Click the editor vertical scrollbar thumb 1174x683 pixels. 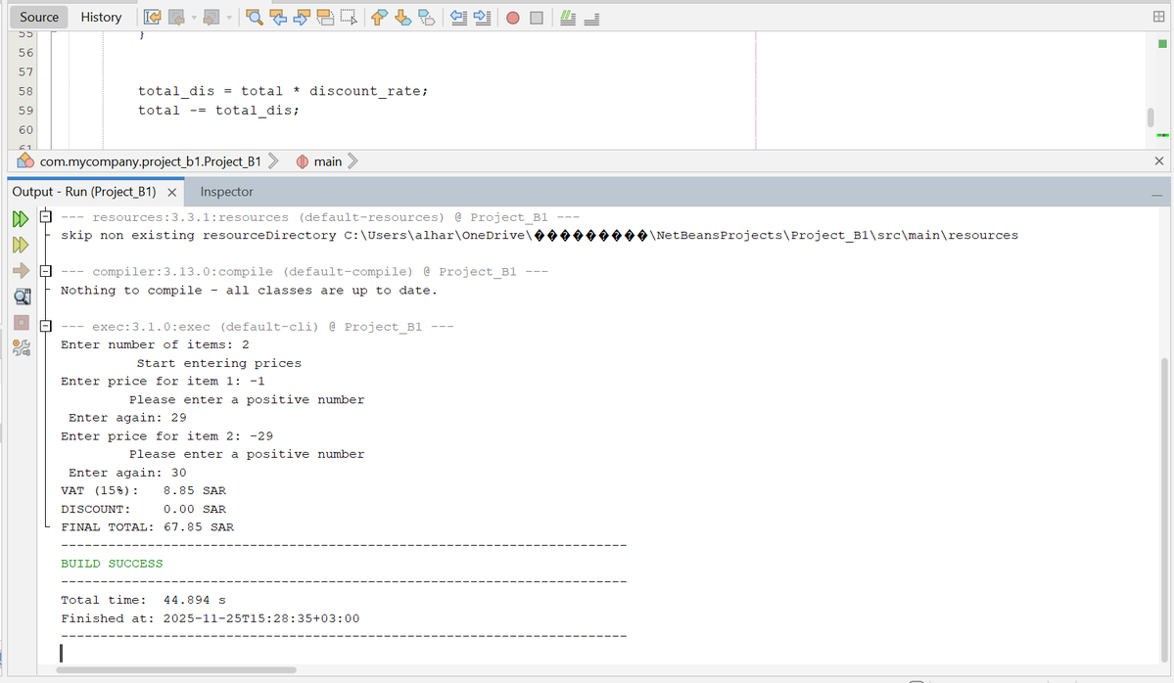click(1151, 117)
